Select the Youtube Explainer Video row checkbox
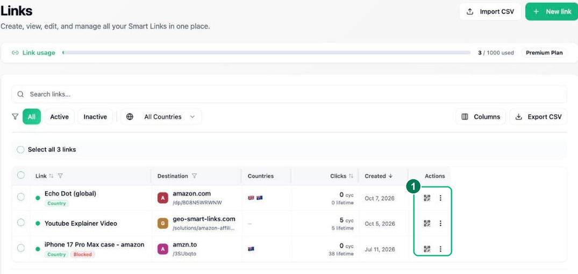The image size is (578, 274). [x=21, y=222]
